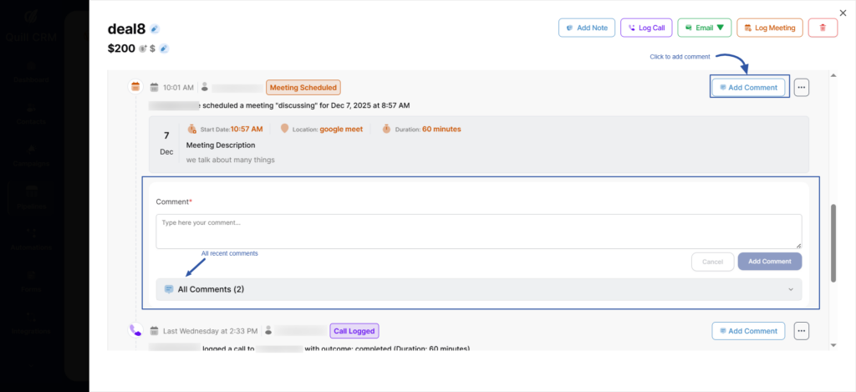Click the vertical scrollbar thumb of the timeline
Image resolution: width=856 pixels, height=392 pixels.
(x=833, y=242)
